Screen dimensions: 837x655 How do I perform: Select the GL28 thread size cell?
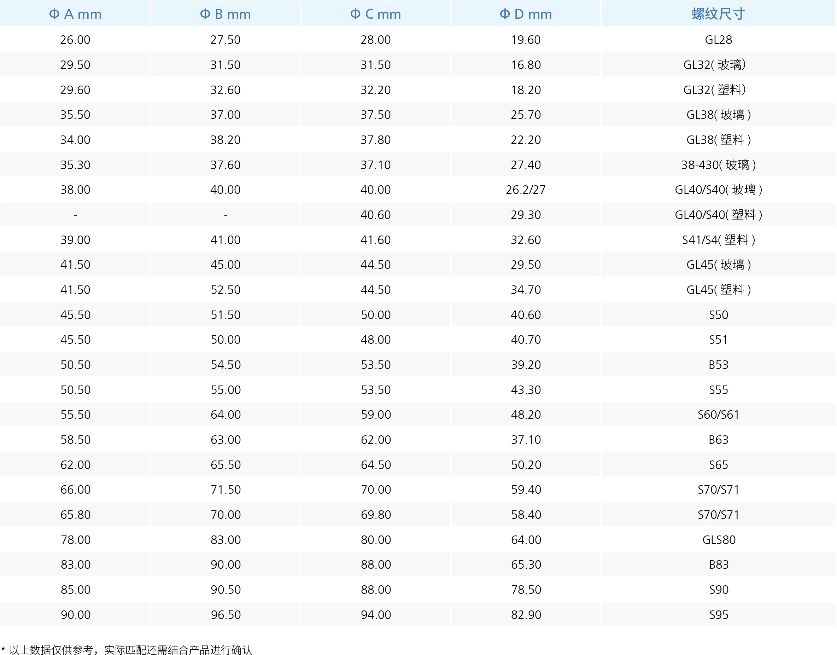(x=718, y=40)
